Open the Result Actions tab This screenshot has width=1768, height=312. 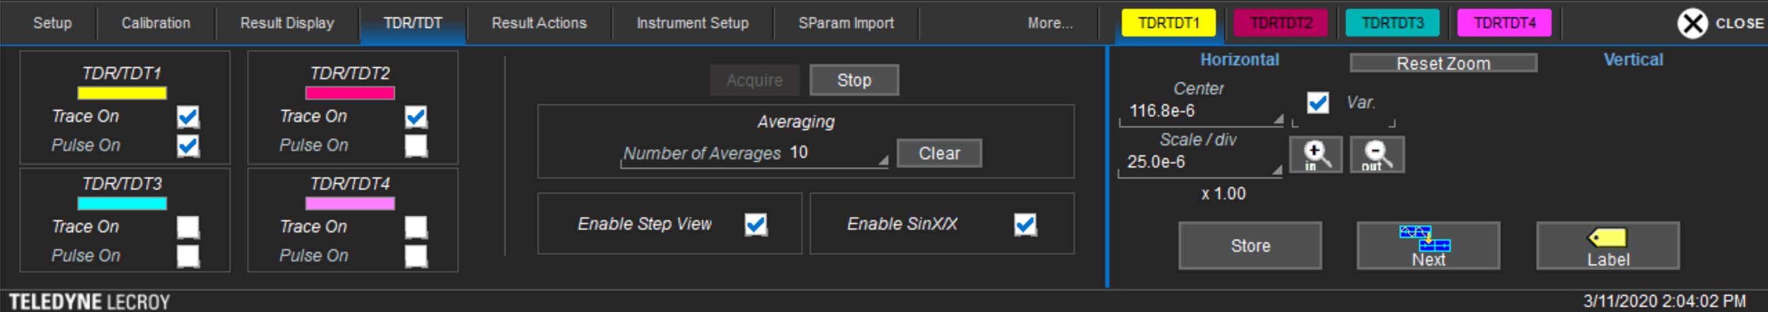pos(539,23)
